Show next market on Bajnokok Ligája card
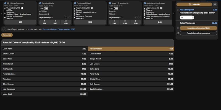The width and height of the screenshot is (221, 110). tap(70, 18)
